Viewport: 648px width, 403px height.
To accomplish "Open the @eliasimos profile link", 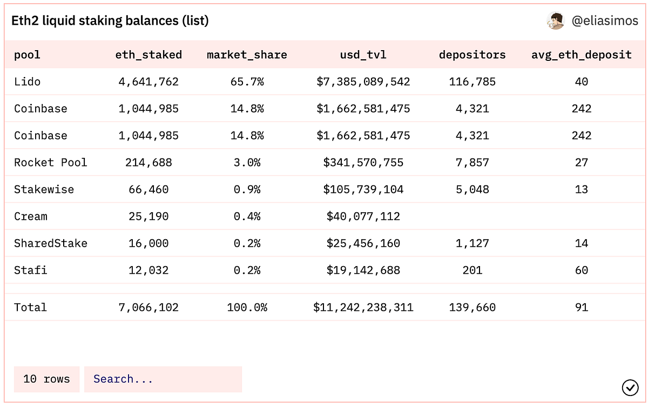I will point(605,21).
